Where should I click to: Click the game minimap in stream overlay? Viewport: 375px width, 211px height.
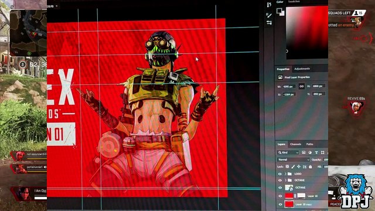(28, 33)
